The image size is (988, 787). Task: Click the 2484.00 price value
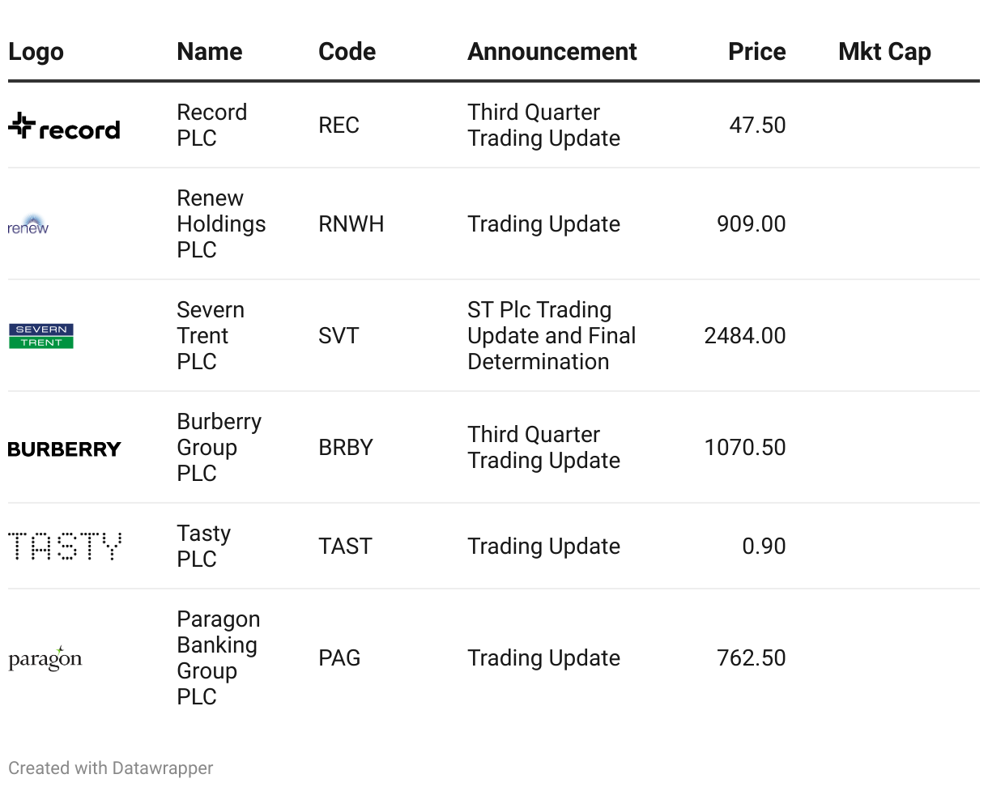pos(744,336)
